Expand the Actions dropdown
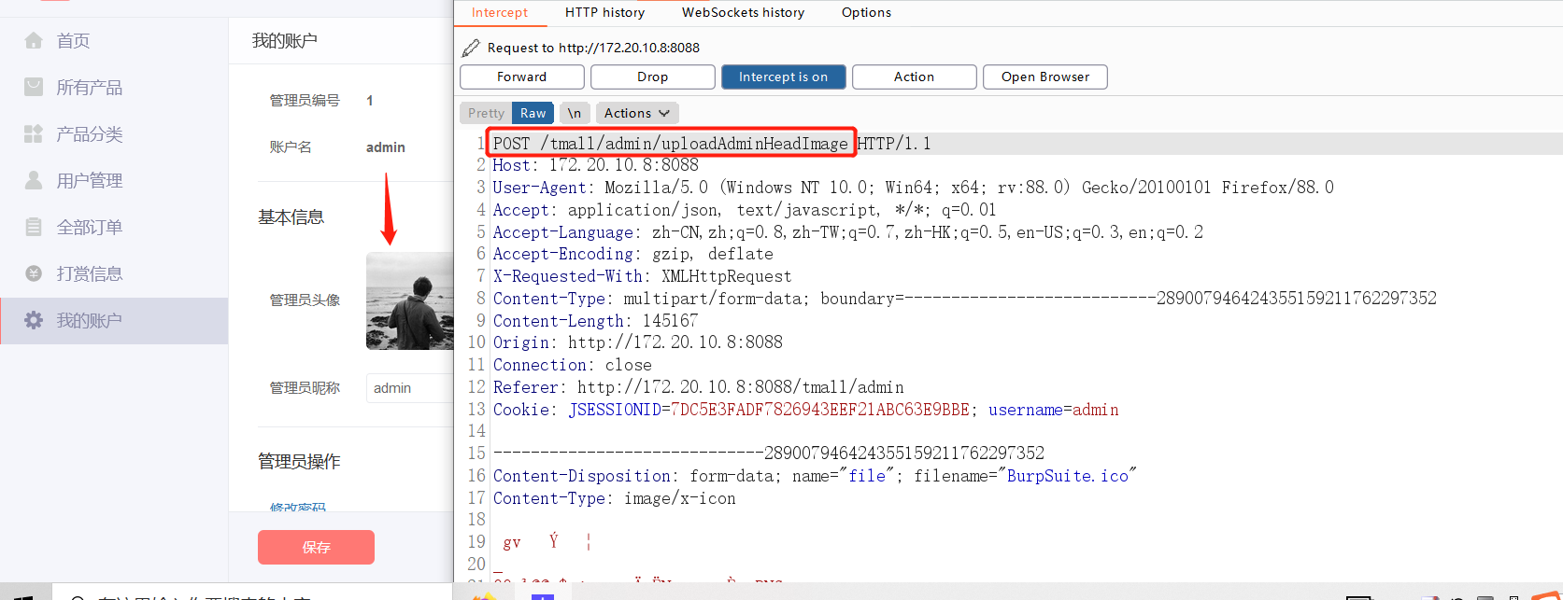This screenshot has height=600, width=1563. pos(637,113)
